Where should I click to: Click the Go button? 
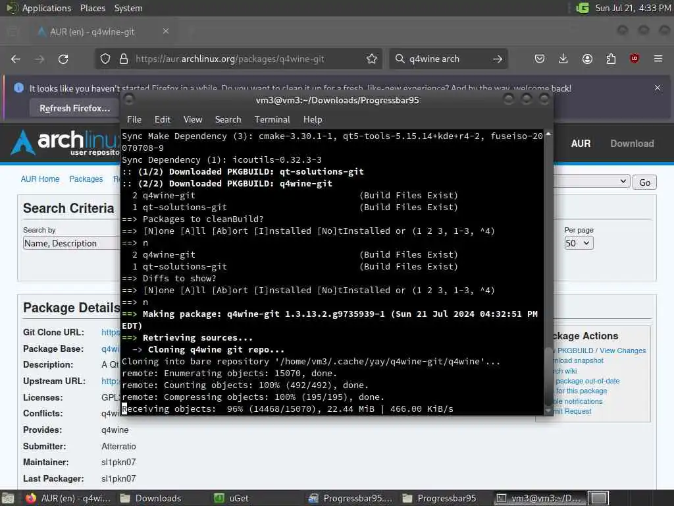[644, 183]
